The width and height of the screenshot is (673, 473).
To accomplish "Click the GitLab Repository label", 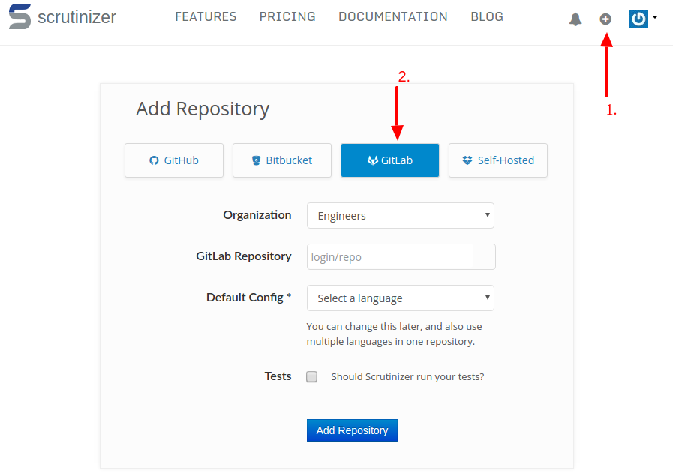I will coord(244,256).
